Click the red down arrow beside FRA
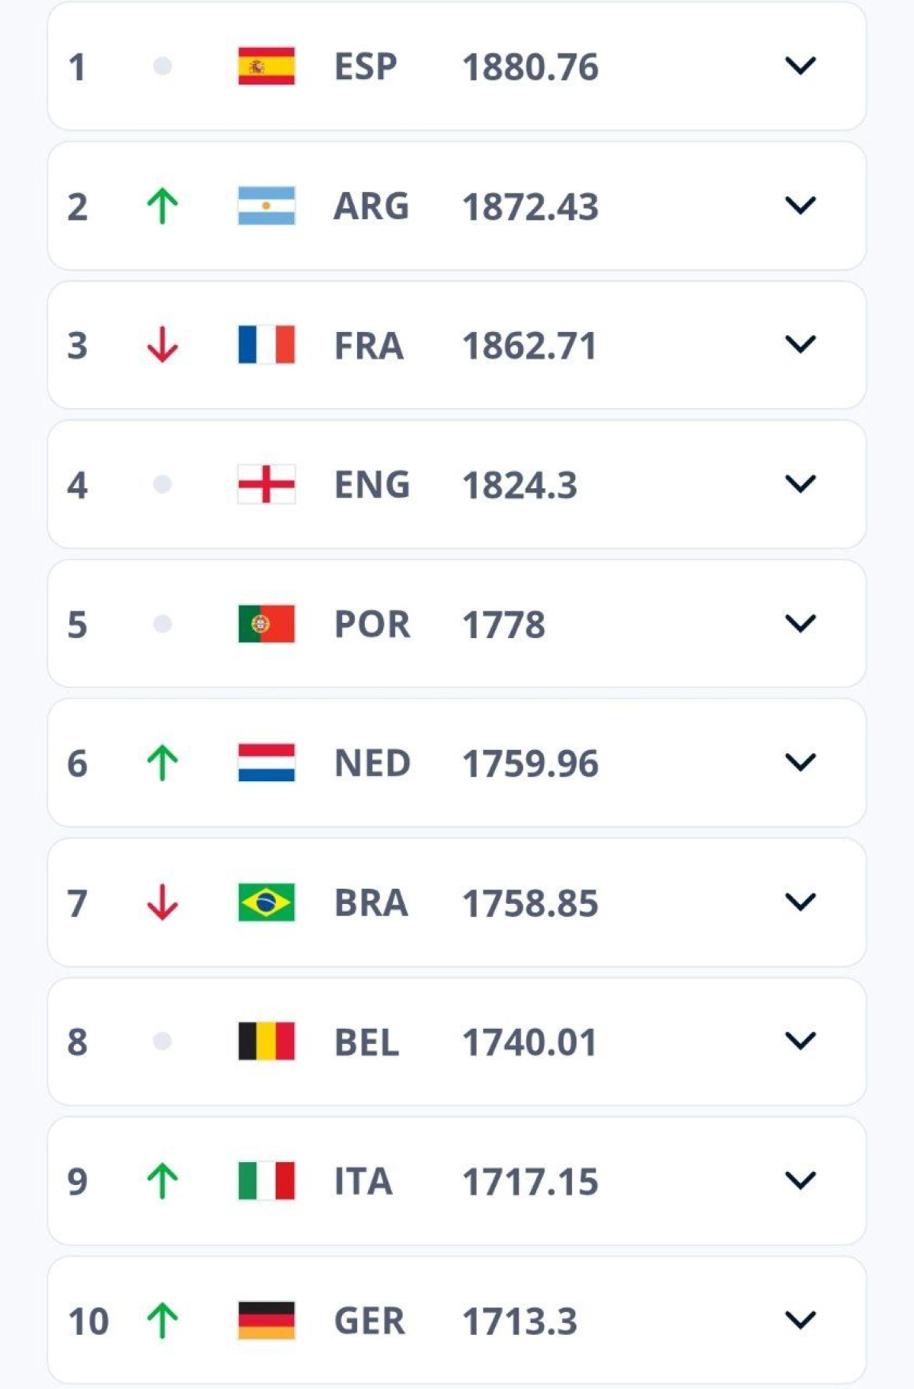This screenshot has width=914, height=1389. [162, 345]
